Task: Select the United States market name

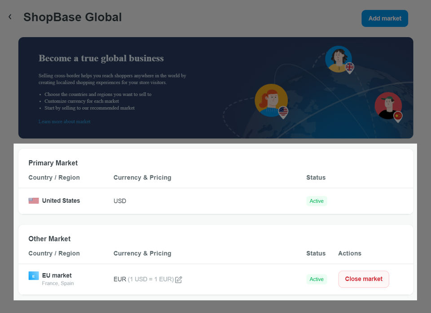Action: tap(61, 201)
